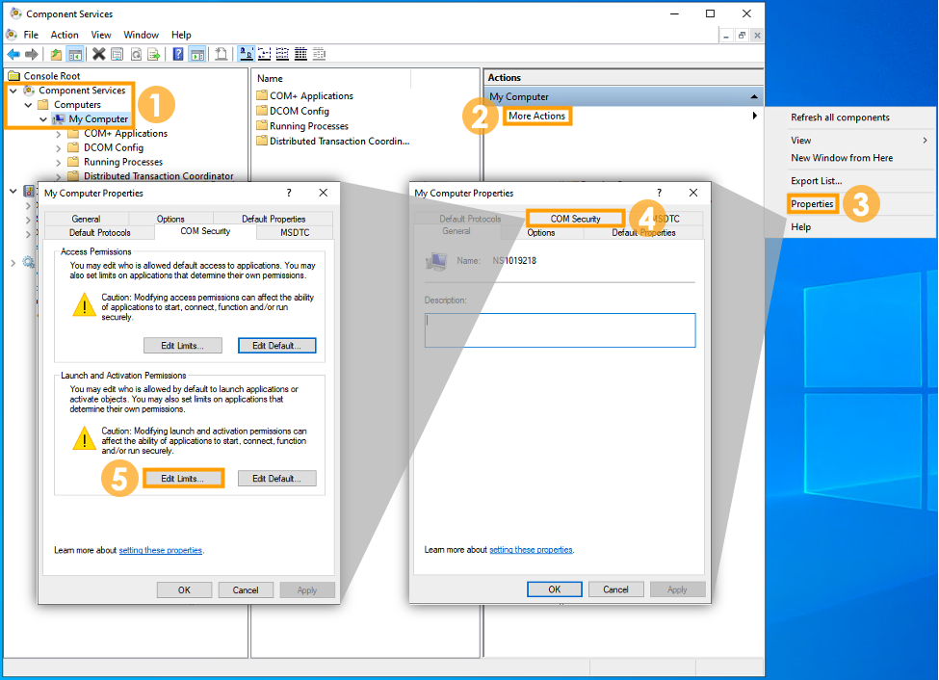Choose Properties in the context menu

coord(812,203)
